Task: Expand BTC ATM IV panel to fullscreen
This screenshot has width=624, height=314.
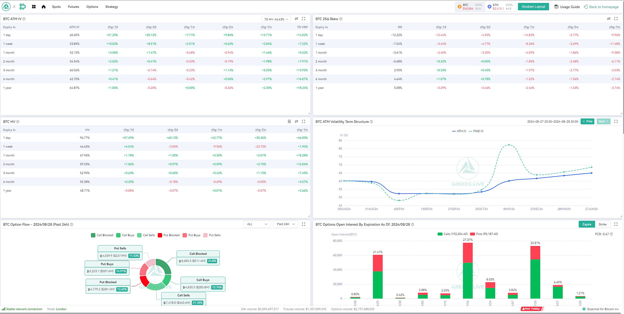Action: click(x=303, y=19)
